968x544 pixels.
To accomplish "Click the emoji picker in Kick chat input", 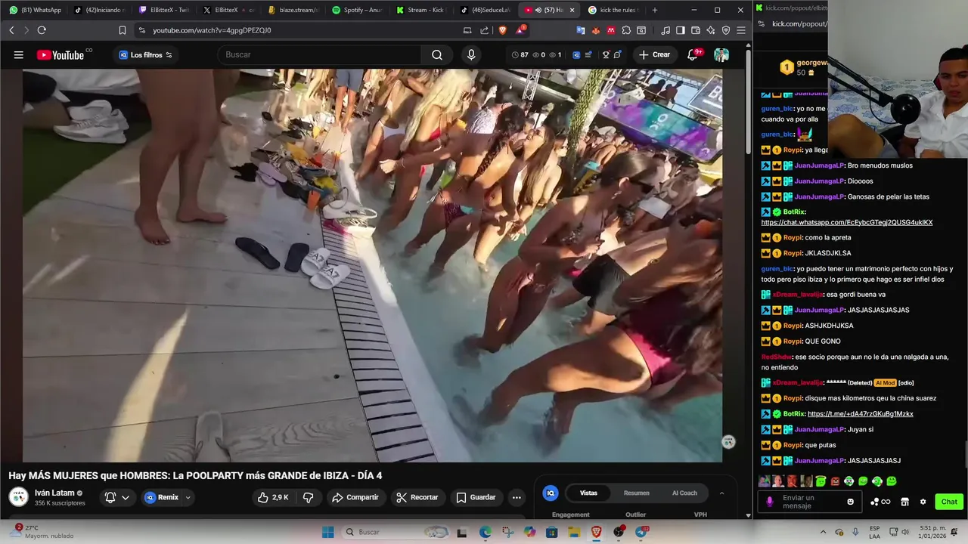I will coord(851,502).
